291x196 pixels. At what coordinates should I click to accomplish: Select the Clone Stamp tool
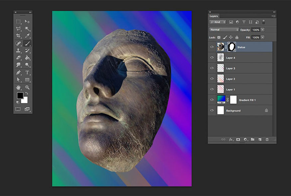coord(18,50)
